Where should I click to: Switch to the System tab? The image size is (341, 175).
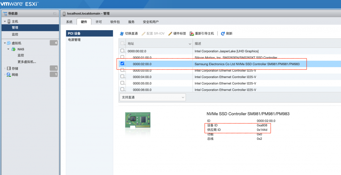(69, 22)
